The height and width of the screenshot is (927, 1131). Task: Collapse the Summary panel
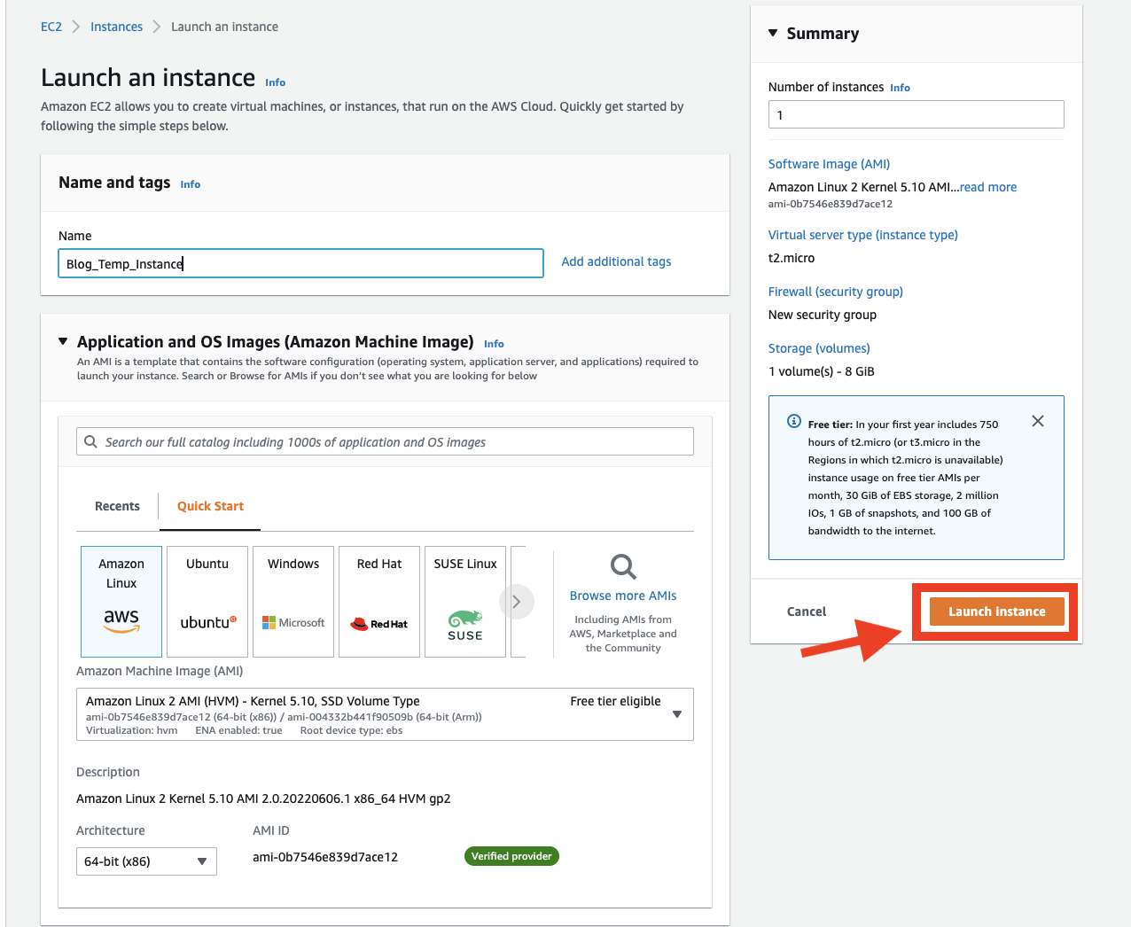772,33
